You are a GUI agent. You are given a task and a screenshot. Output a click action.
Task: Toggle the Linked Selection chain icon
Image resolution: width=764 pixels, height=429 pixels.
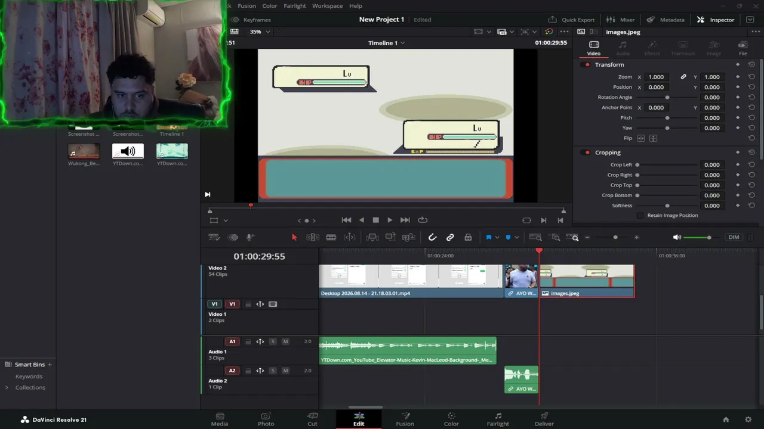pos(450,237)
